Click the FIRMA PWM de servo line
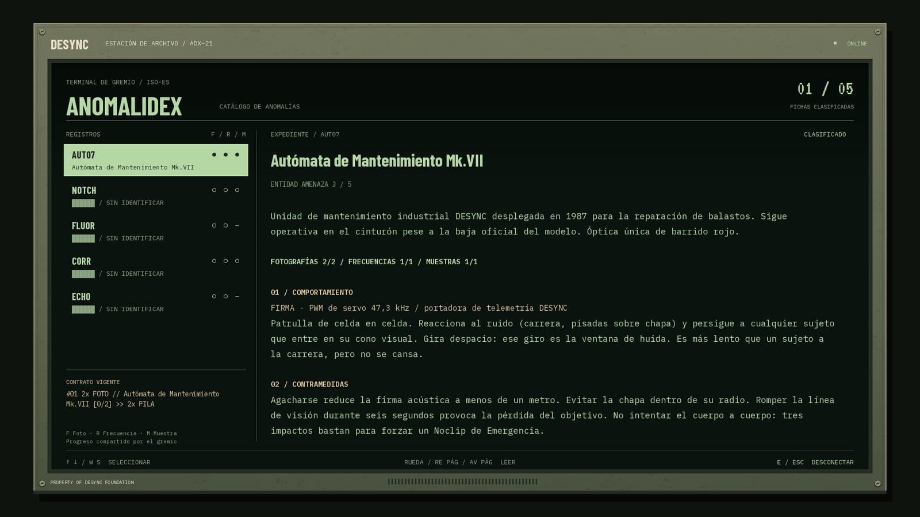Viewport: 920px width, 517px height. point(419,308)
